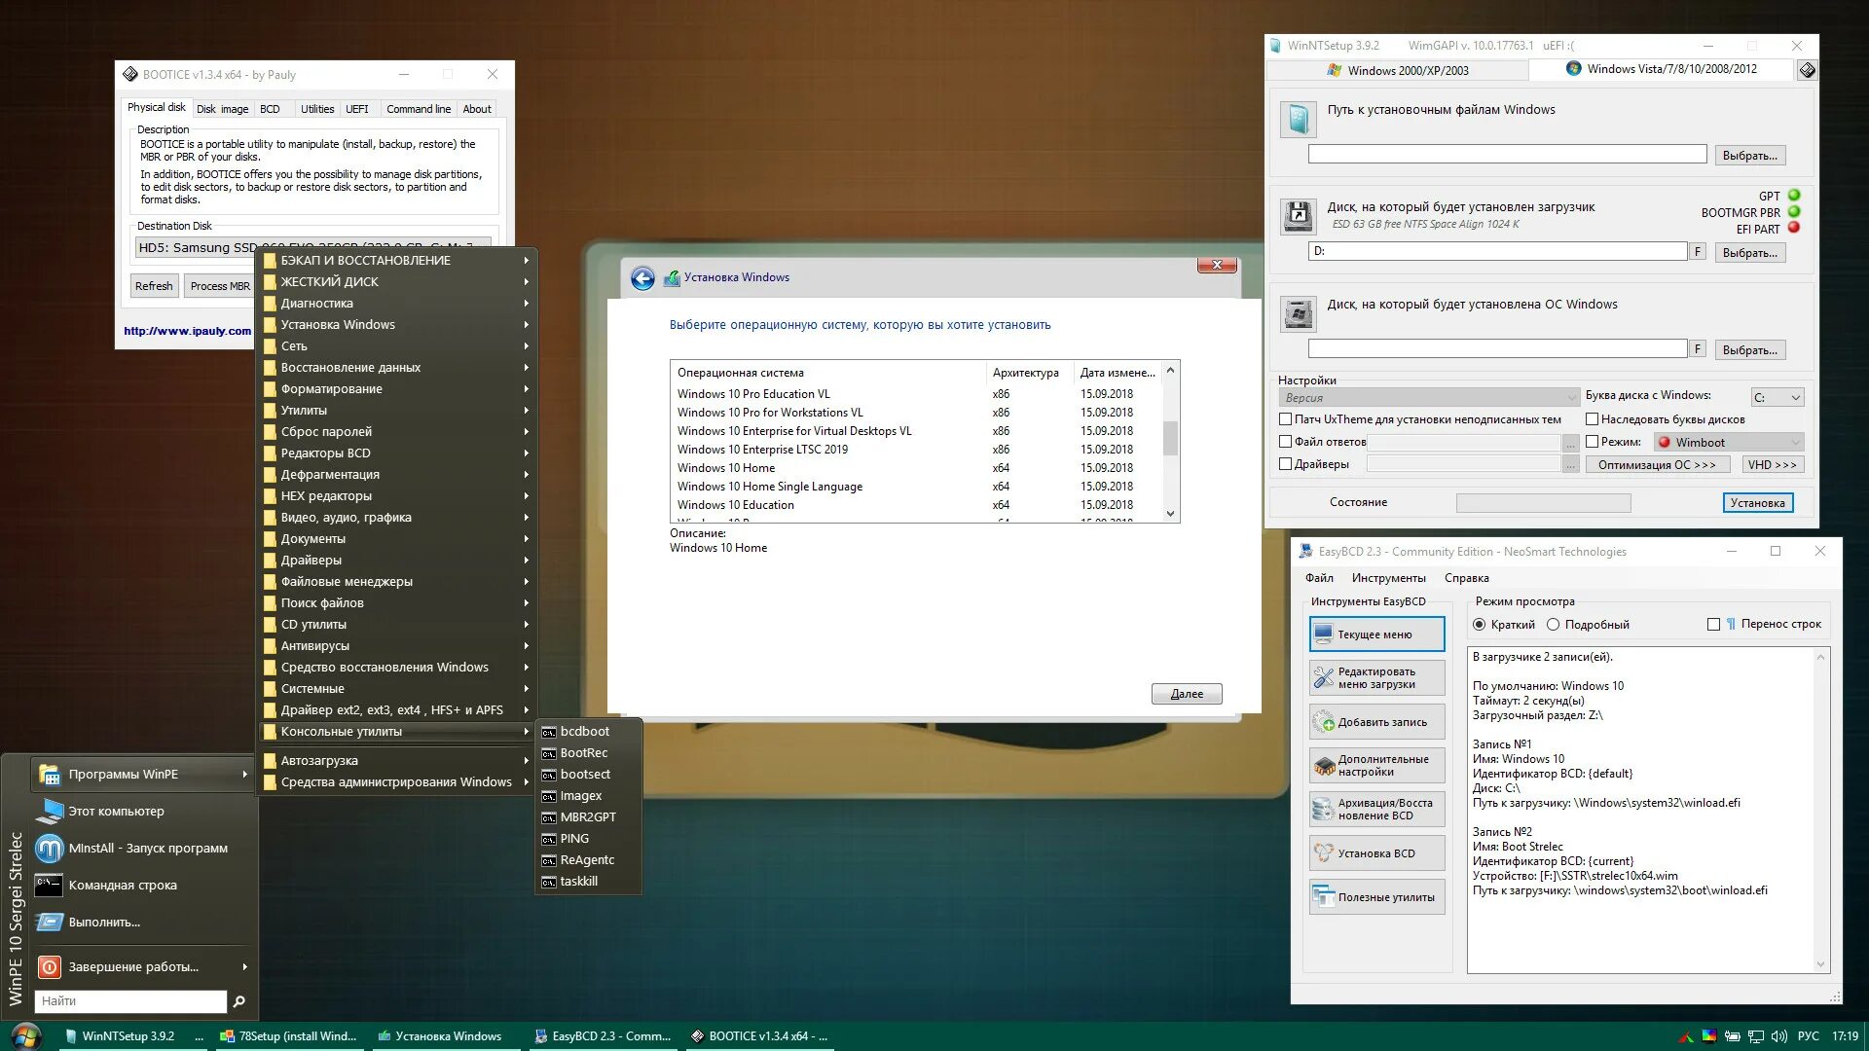
Task: Click the Process MBR button in BOOTICE
Action: pos(220,286)
